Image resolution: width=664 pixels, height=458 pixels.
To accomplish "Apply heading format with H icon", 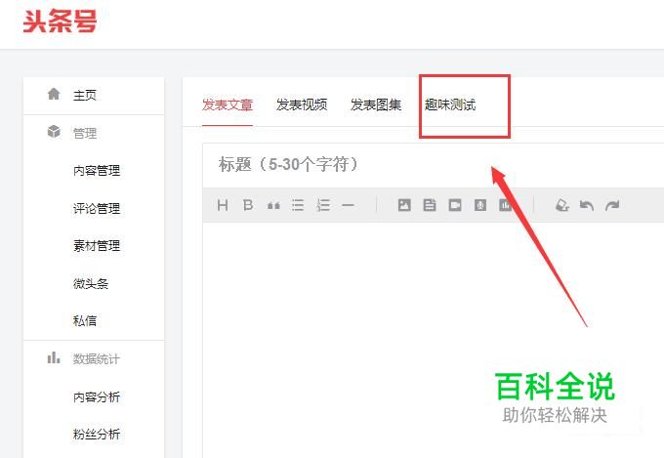I will pos(223,205).
